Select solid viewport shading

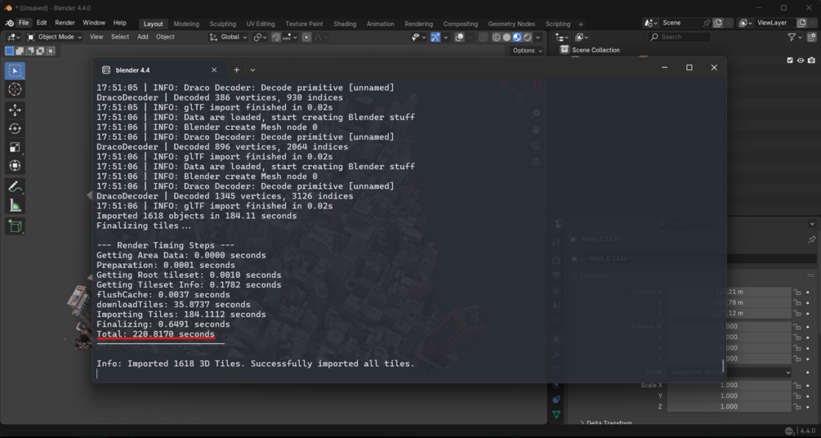[x=506, y=38]
